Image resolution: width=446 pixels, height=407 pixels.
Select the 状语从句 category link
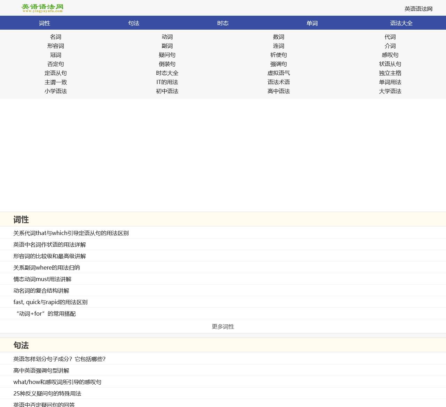point(390,64)
